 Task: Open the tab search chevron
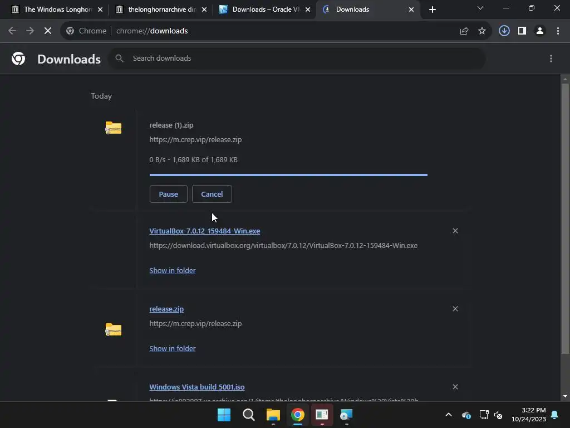(x=480, y=8)
